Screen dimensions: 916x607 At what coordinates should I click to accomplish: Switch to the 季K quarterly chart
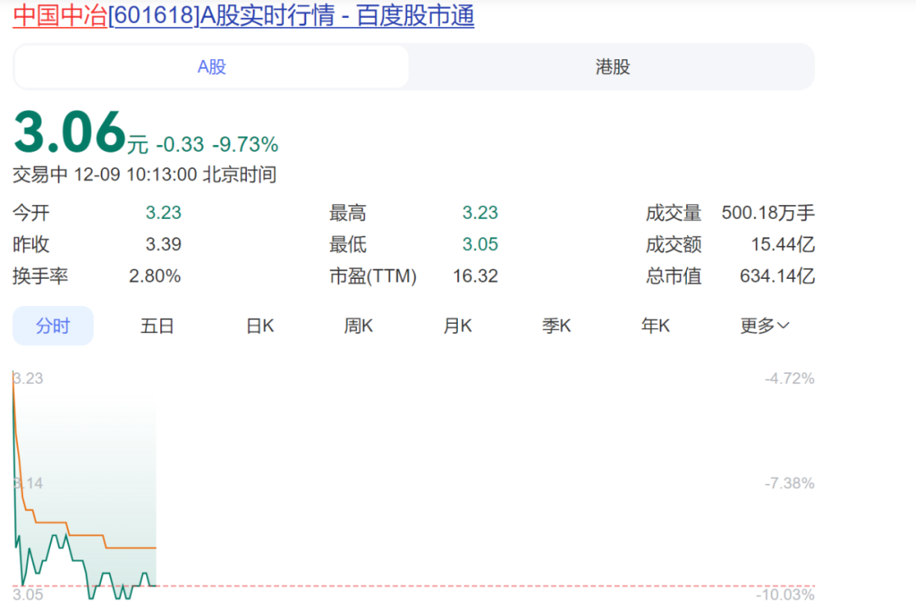coord(556,326)
